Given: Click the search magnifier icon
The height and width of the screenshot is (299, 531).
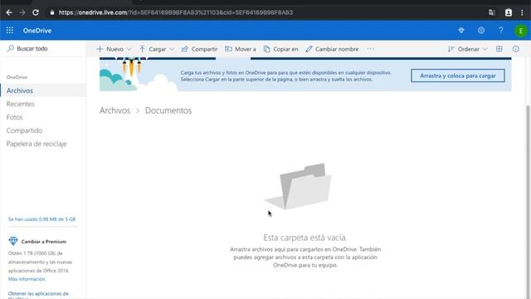Looking at the screenshot, I should [x=11, y=48].
